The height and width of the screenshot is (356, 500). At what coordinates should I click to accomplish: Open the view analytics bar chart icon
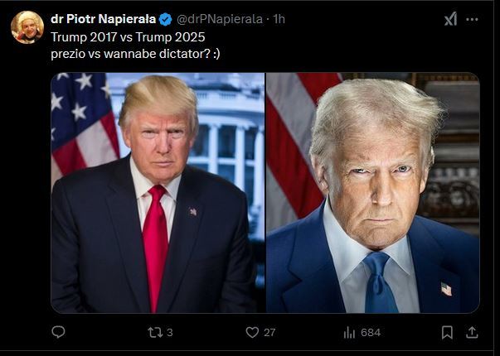[x=349, y=332]
